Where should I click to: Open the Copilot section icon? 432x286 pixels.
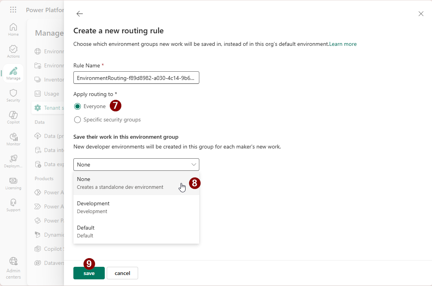[13, 116]
